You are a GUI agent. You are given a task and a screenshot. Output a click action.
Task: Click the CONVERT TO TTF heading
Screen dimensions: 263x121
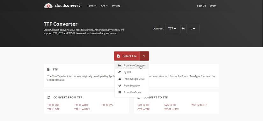(x=156, y=97)
